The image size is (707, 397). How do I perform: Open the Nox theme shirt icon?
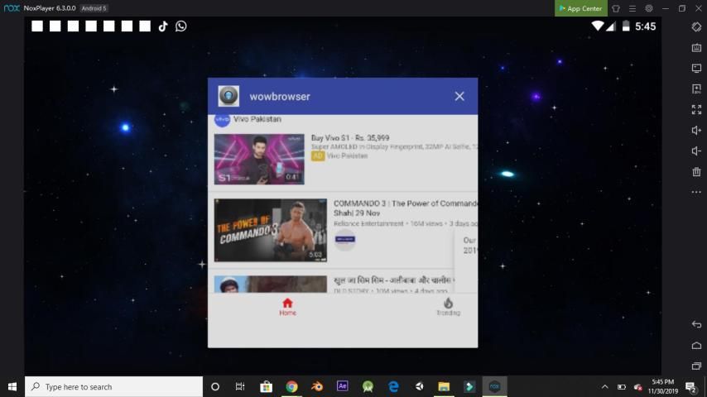(x=616, y=8)
